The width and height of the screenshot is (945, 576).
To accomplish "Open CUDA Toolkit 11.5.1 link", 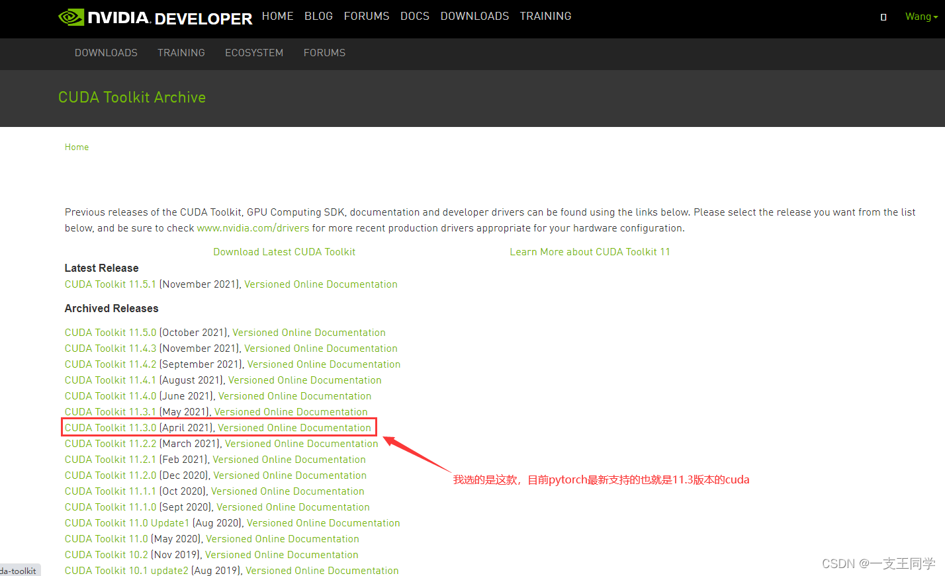I will tap(111, 284).
